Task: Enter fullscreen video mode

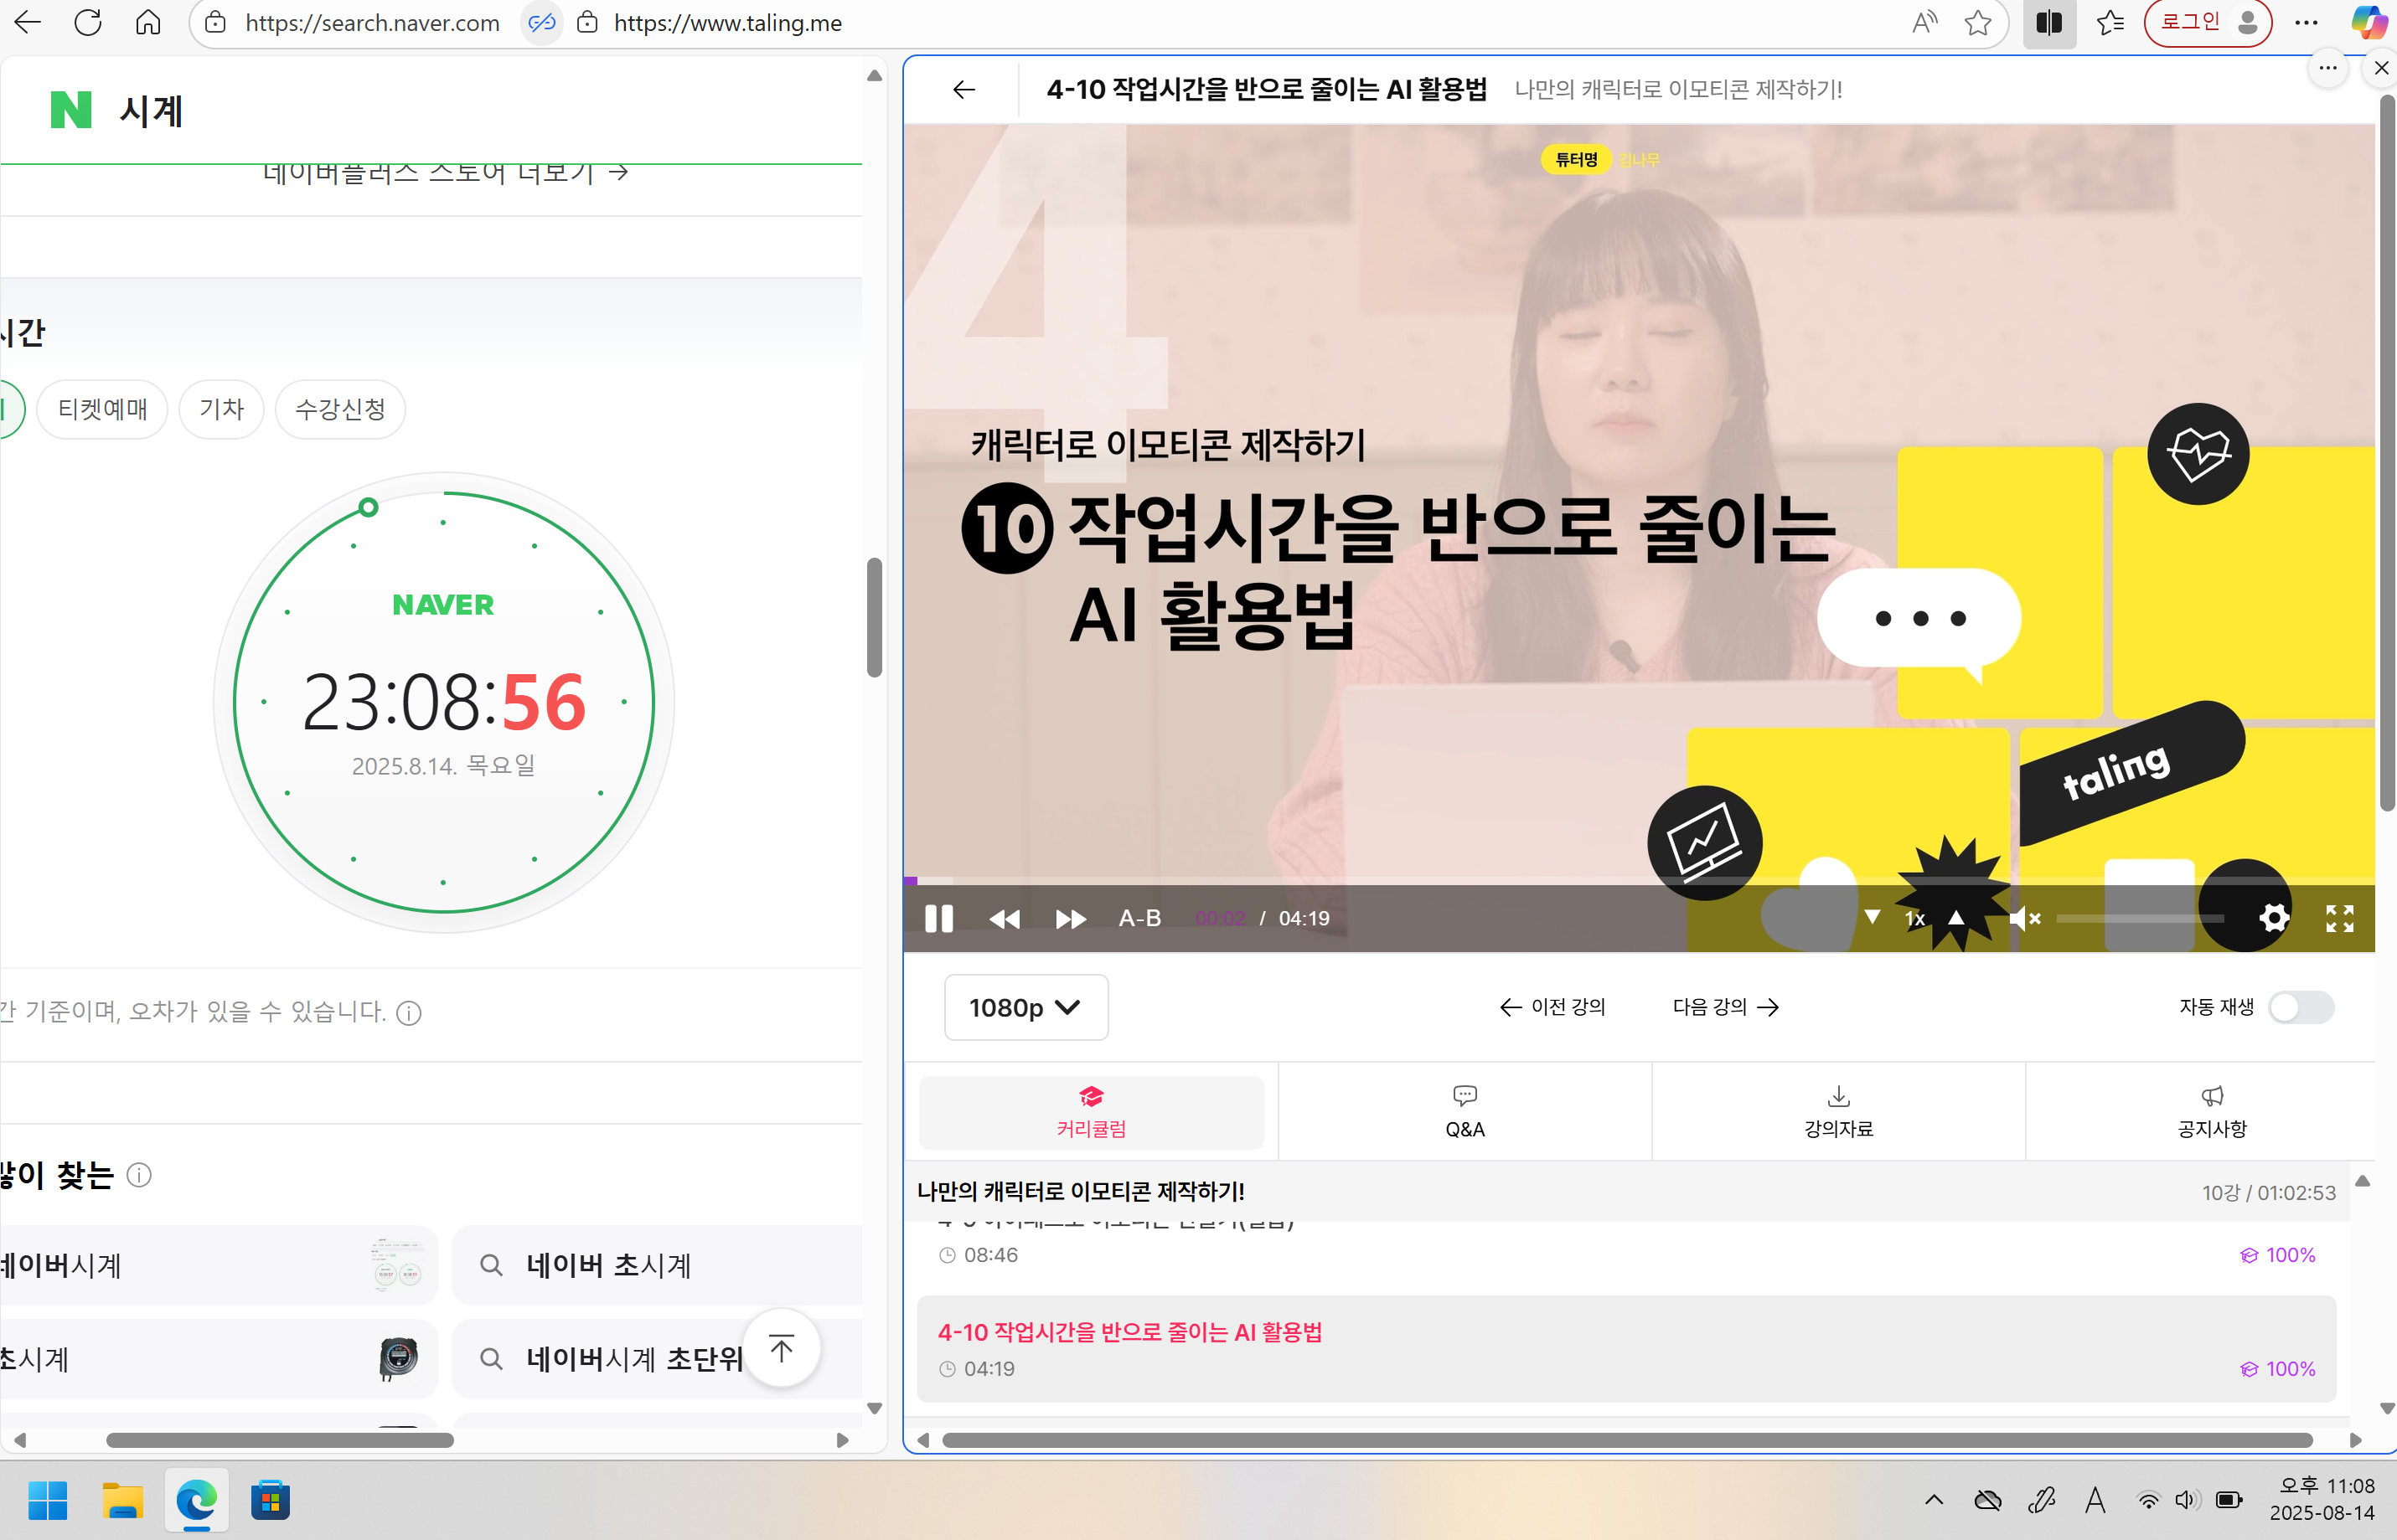Action: [2339, 918]
